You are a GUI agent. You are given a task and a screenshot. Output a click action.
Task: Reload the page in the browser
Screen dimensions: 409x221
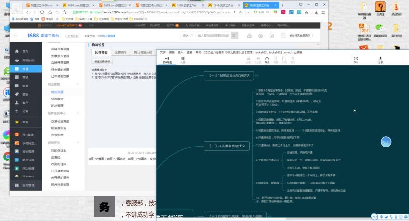pos(42,12)
